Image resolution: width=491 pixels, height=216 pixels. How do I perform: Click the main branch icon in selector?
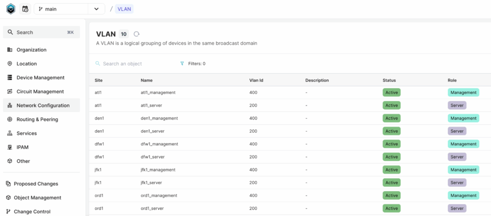[x=40, y=9]
